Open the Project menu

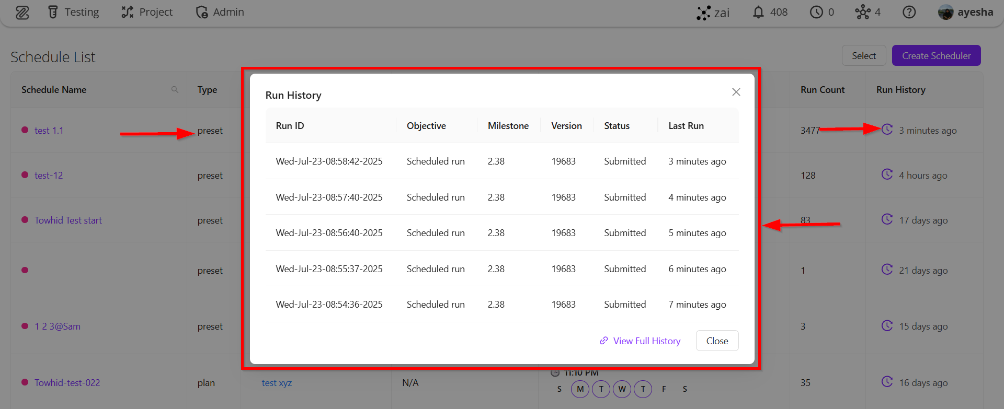pos(147,12)
